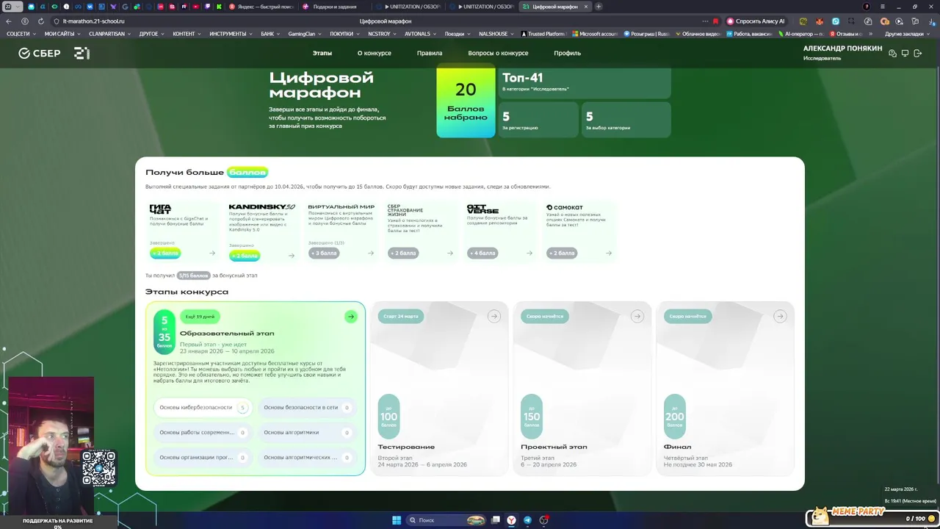Click the School 21 logo in header
This screenshot has height=529, width=940.
82,53
